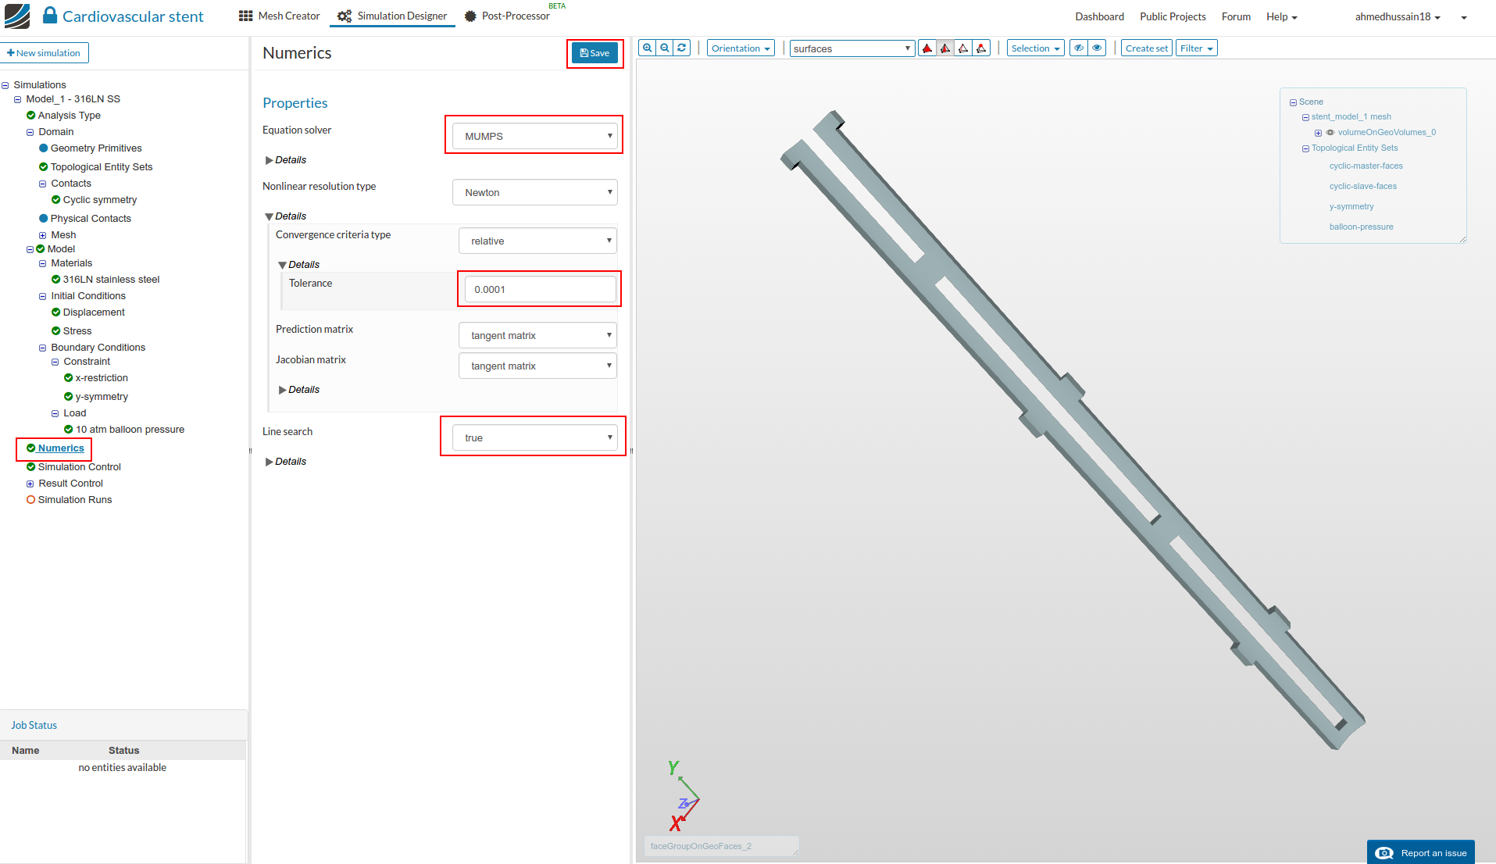Expand Details under Jacobian matrix
Viewport: 1496px width, 864px height.
pyautogui.click(x=299, y=390)
